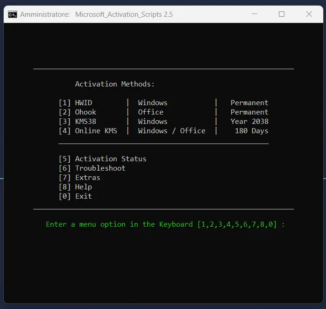Click the command prompt icon in title bar
The height and width of the screenshot is (309, 326).
[x=13, y=14]
